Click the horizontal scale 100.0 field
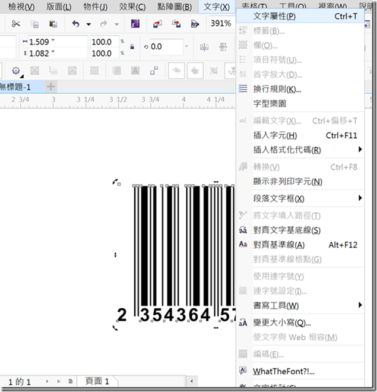377x392 pixels. [x=104, y=42]
